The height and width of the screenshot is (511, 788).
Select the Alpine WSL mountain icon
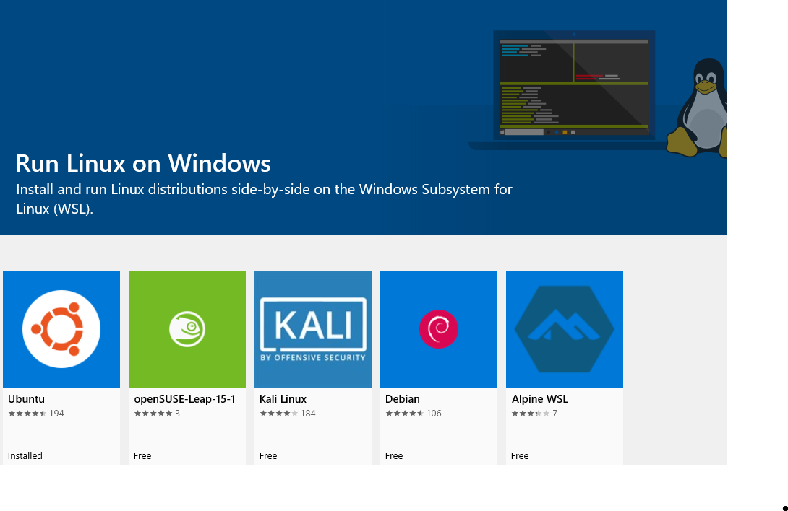(564, 328)
